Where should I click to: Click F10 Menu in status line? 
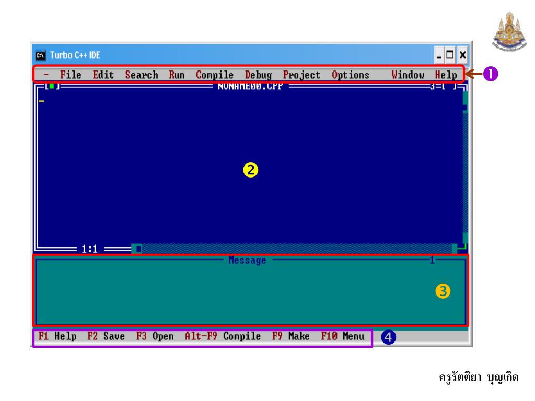click(343, 336)
